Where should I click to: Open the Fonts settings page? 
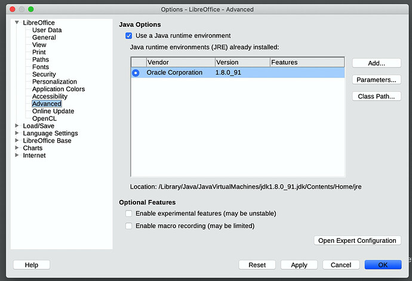click(x=41, y=67)
